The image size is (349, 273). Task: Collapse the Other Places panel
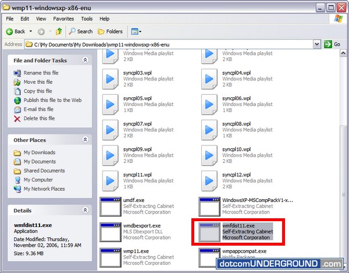point(86,140)
